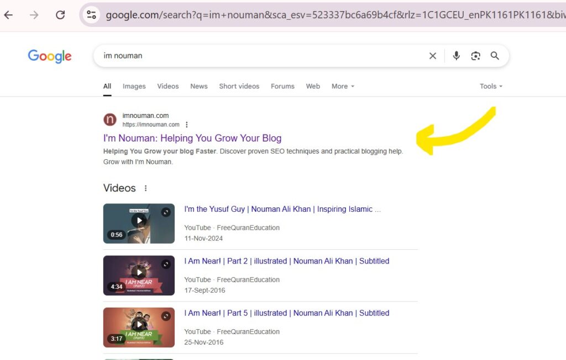Viewport: 566px width, 360px height.
Task: Click the https://imnouman.com URL text
Action: pyautogui.click(x=151, y=125)
